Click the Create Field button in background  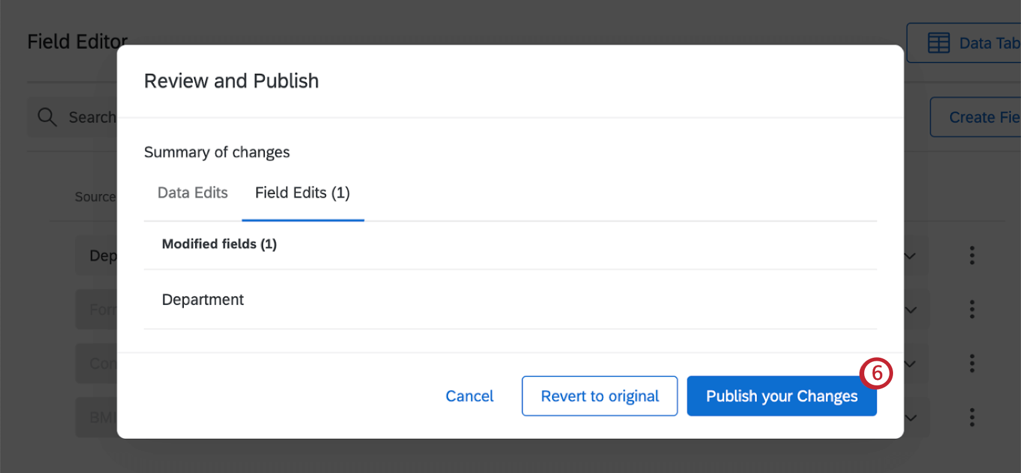[976, 117]
